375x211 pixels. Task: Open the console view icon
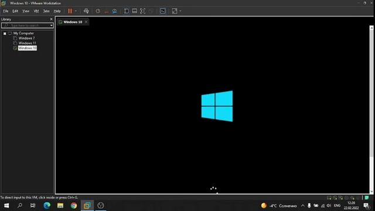click(163, 11)
